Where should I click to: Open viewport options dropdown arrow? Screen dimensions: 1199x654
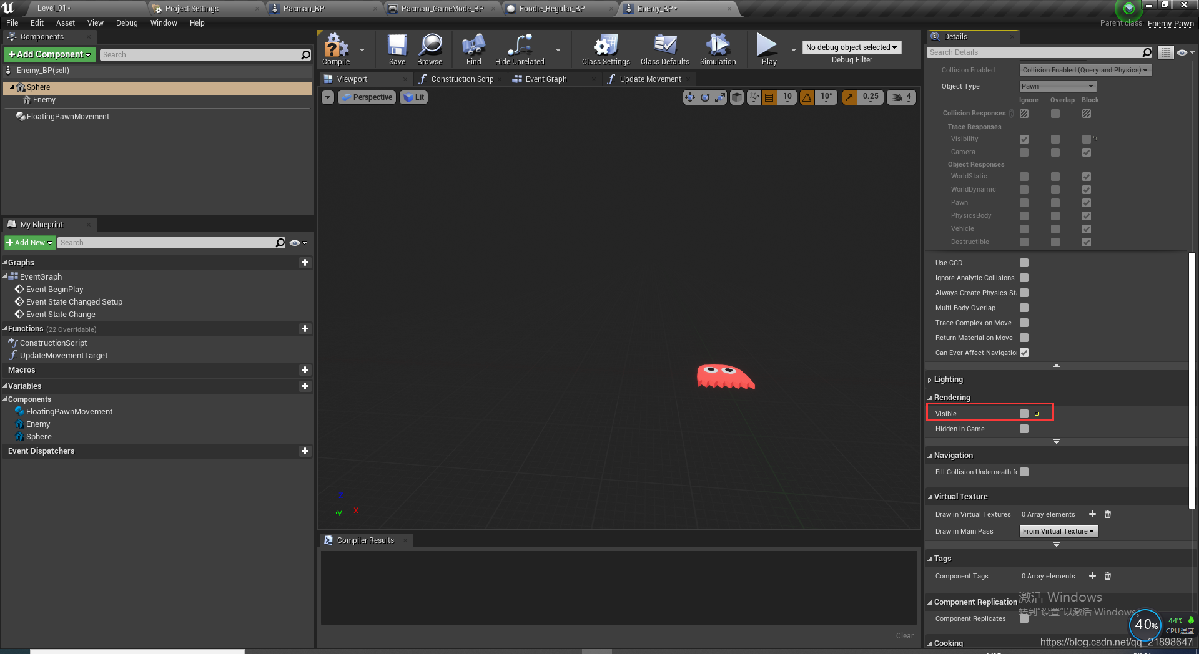[328, 97]
